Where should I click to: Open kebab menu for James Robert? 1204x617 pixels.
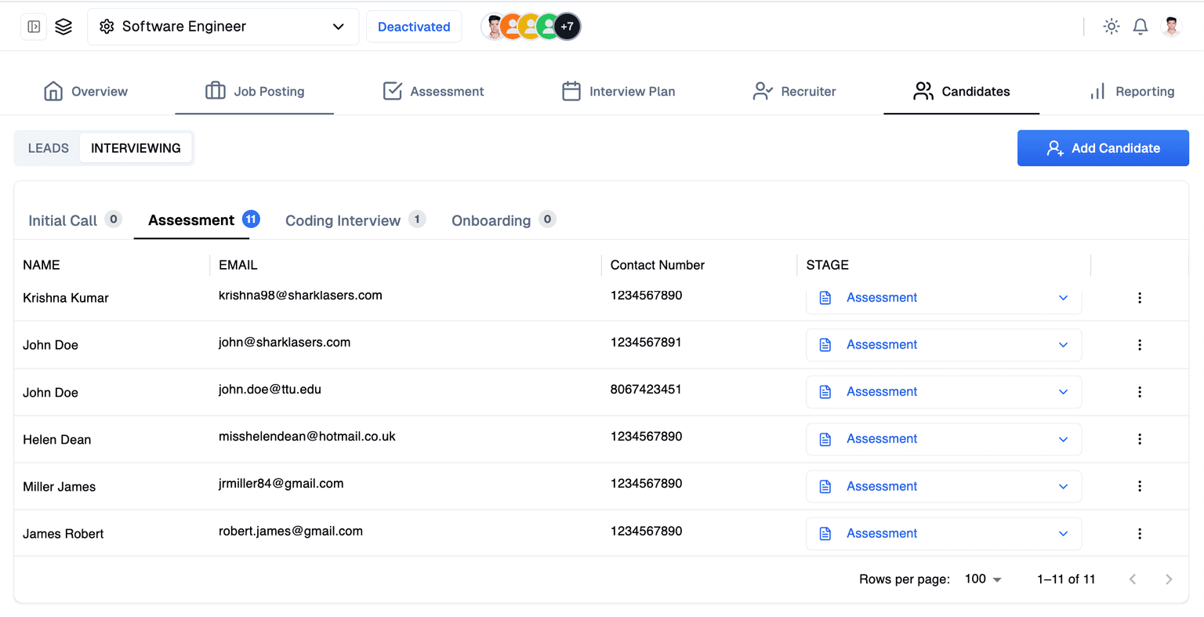pyautogui.click(x=1139, y=534)
